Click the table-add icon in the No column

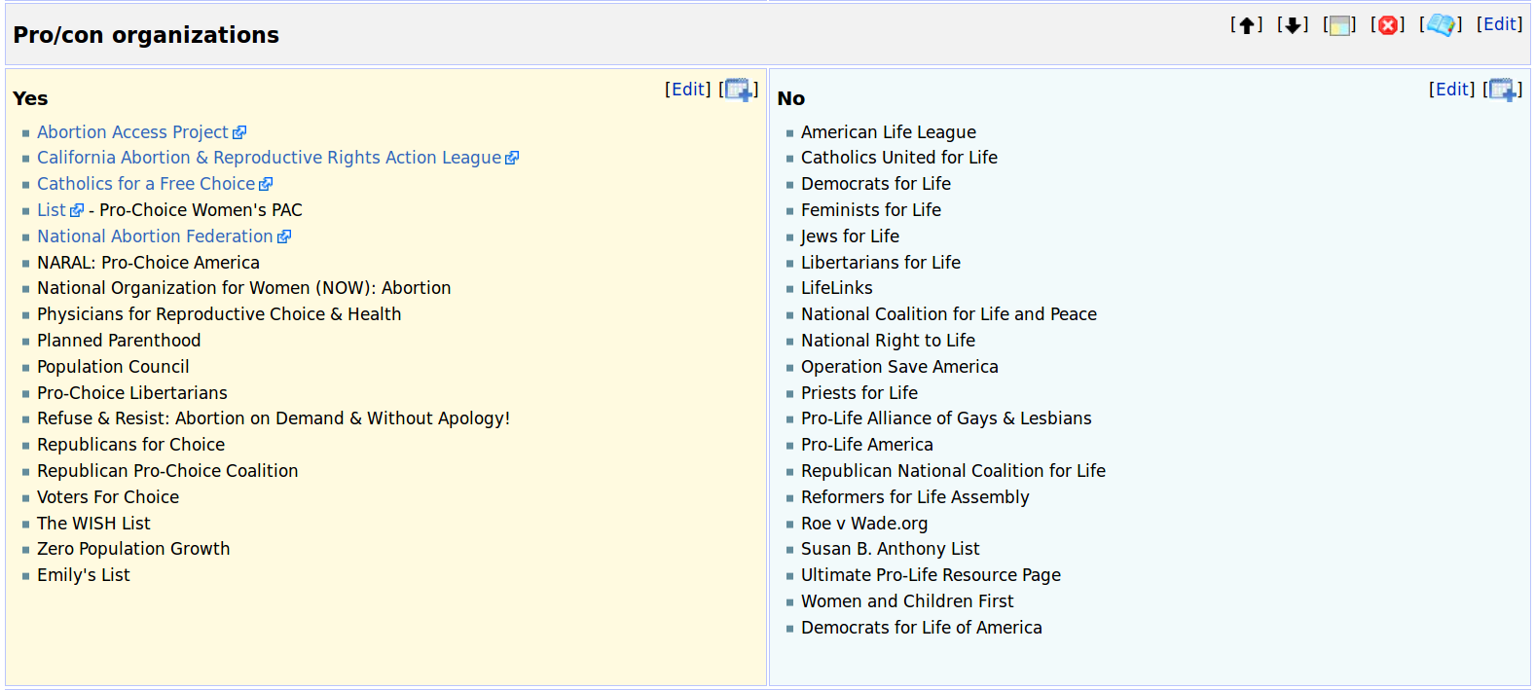[1503, 90]
